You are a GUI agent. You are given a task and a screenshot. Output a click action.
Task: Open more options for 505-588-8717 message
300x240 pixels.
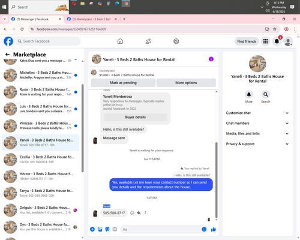pos(145,213)
